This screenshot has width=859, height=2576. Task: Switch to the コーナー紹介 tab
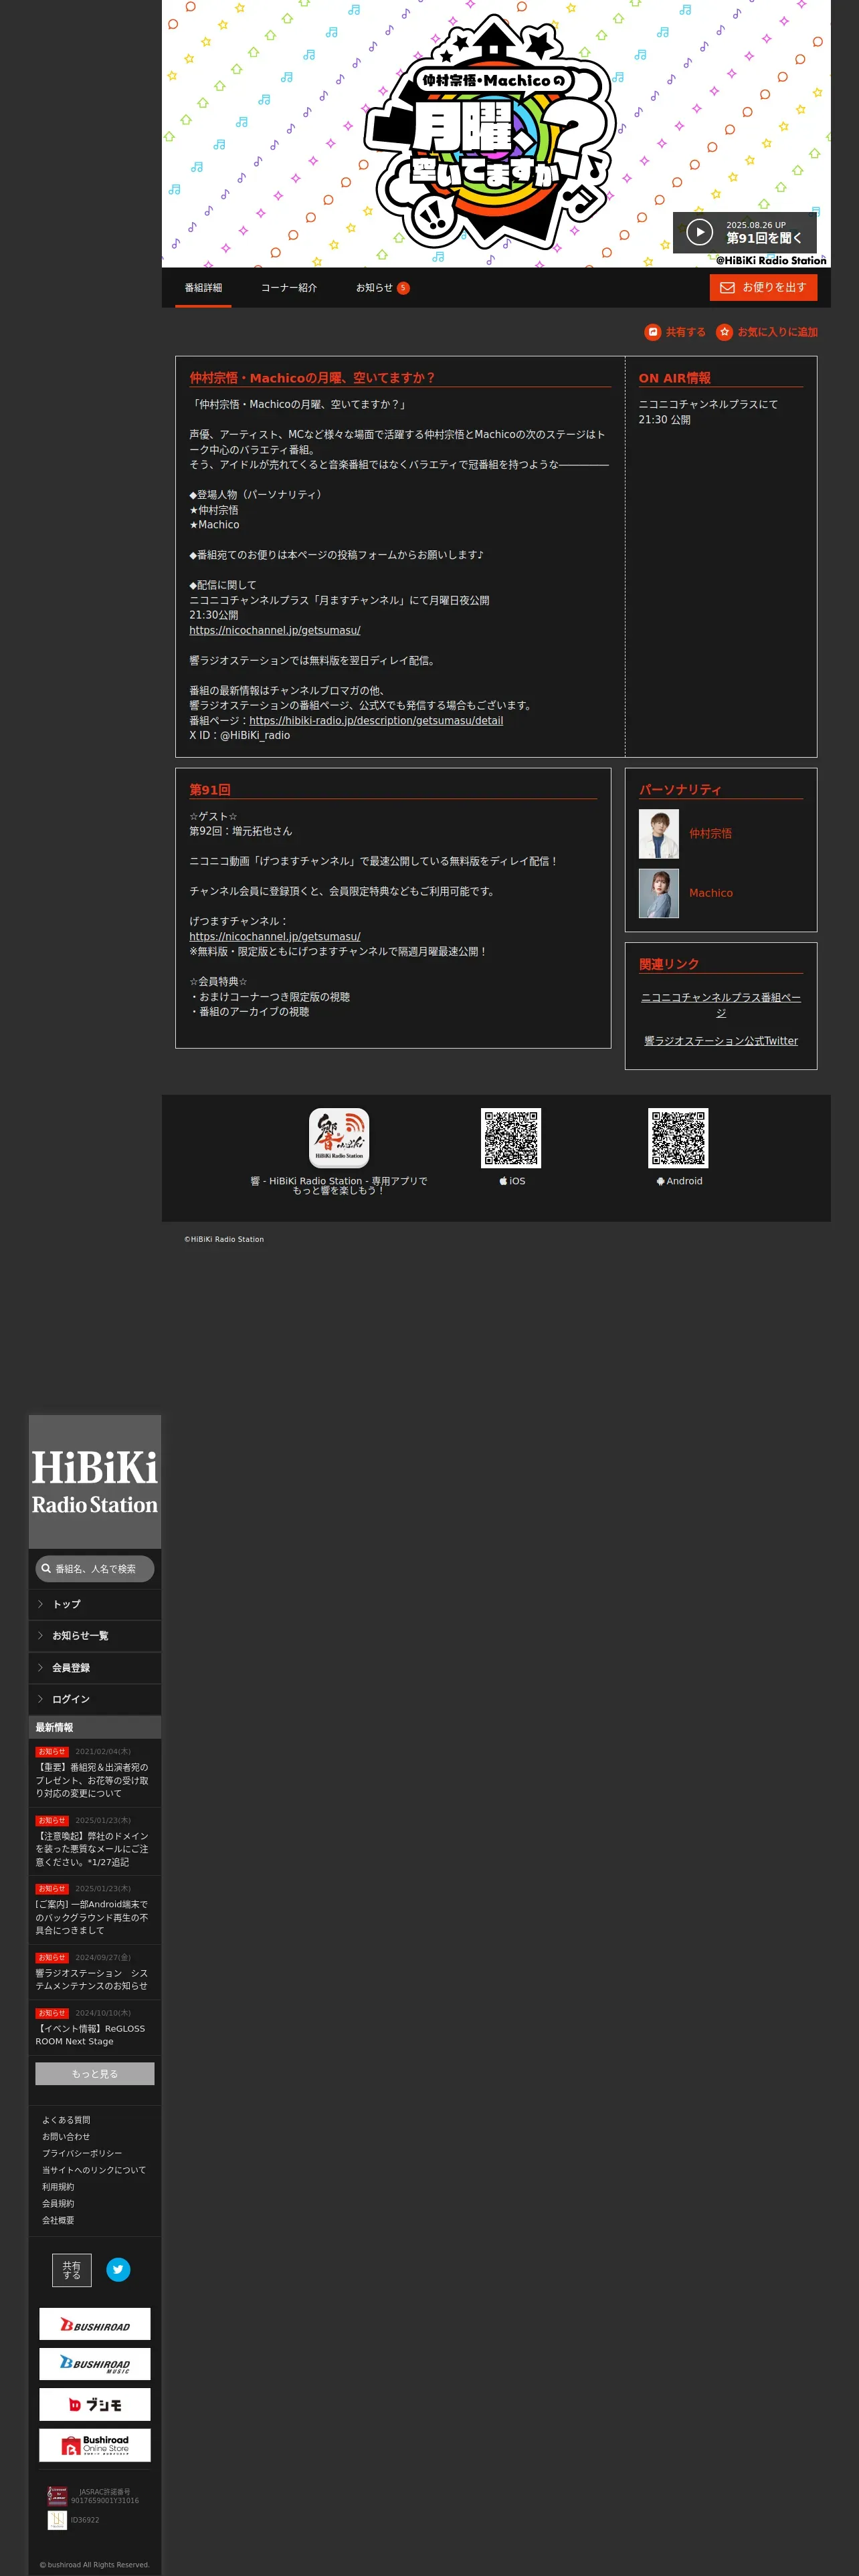pyautogui.click(x=289, y=288)
